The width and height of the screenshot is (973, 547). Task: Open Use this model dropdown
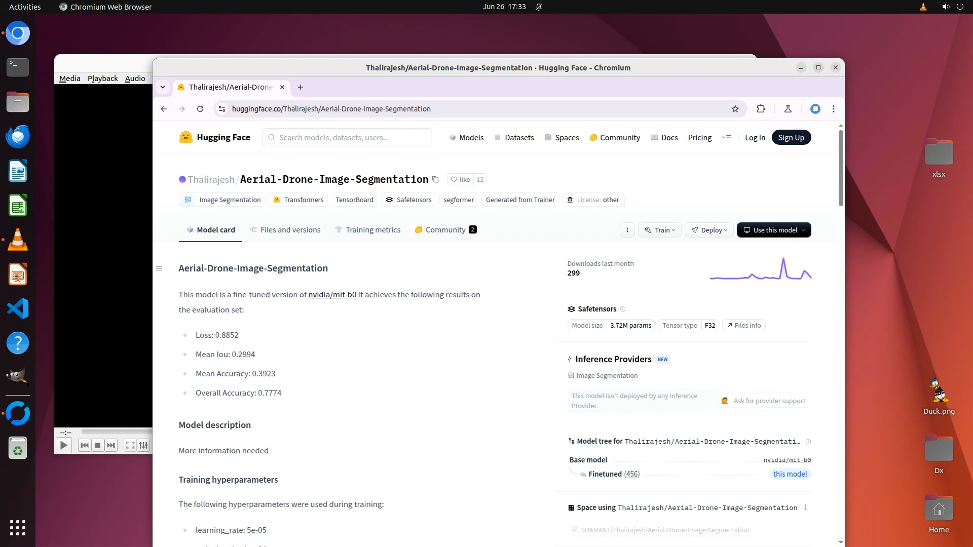coord(774,230)
